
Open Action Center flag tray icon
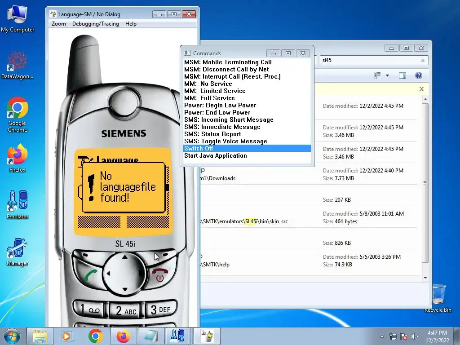tap(404, 336)
